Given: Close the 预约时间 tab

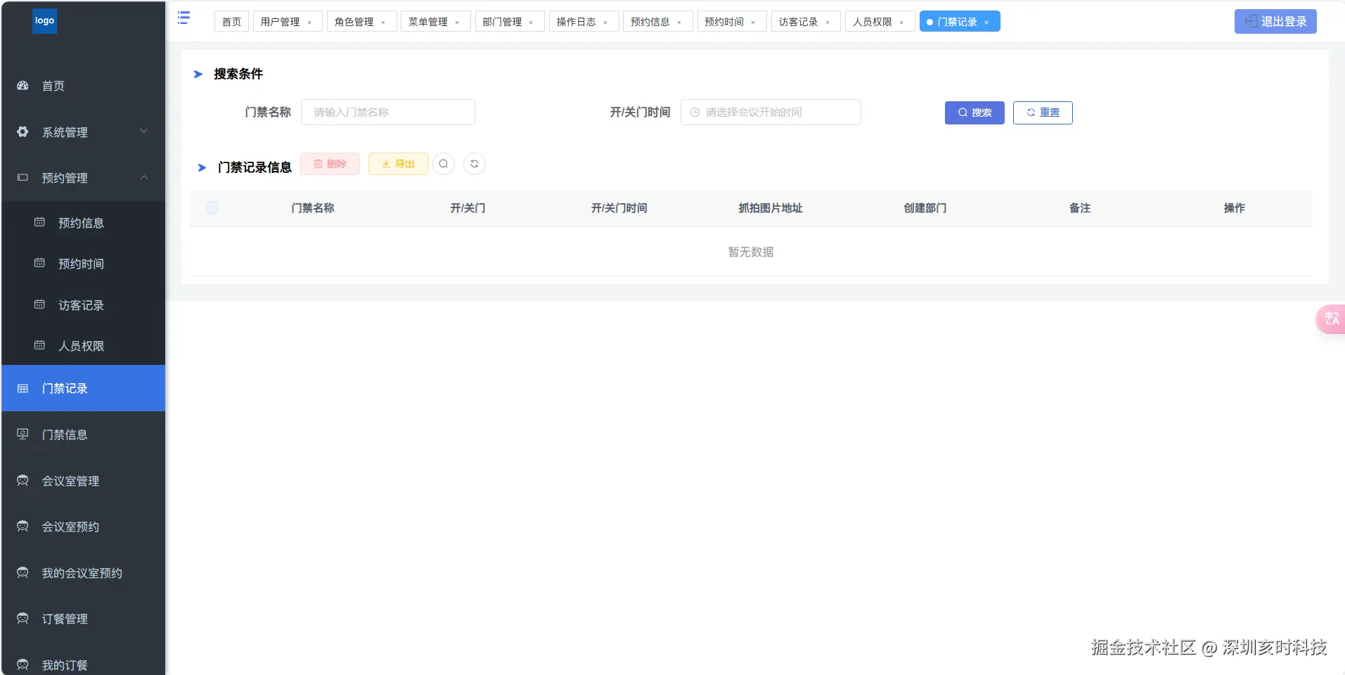Looking at the screenshot, I should point(753,22).
